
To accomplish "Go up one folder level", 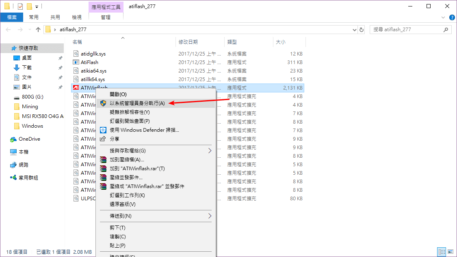I will click(x=38, y=29).
